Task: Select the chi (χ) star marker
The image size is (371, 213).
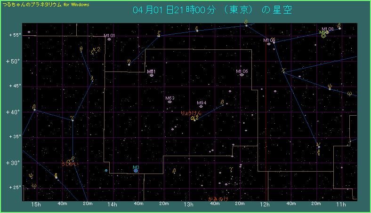Action: tap(283, 72)
